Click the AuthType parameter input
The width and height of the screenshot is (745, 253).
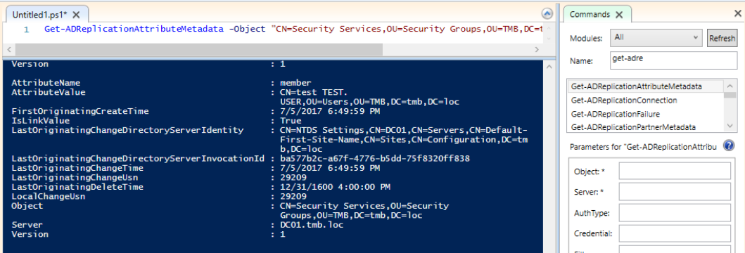pyautogui.click(x=675, y=213)
